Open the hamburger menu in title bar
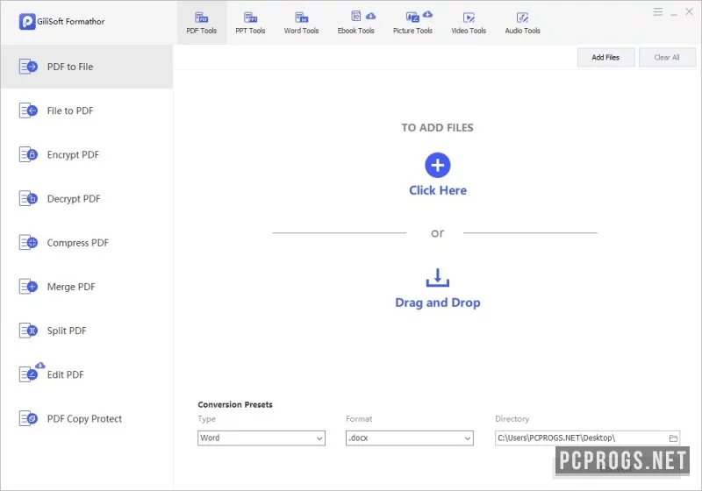 tap(657, 12)
